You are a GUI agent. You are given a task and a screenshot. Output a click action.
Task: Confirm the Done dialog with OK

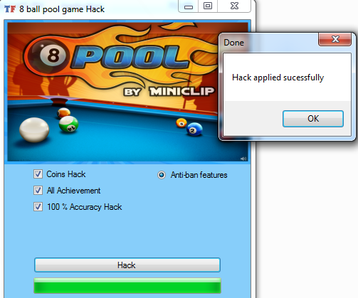(x=313, y=119)
